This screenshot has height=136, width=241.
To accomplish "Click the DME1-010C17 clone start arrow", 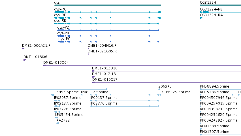I will 94,82.
